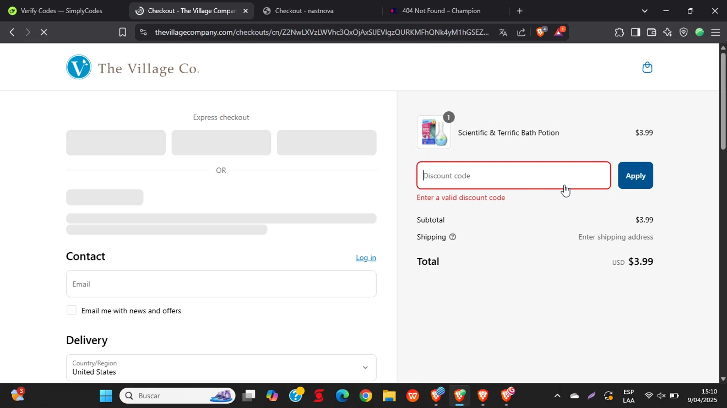This screenshot has height=408, width=727.
Task: Open Task View on taskbar
Action: pyautogui.click(x=249, y=396)
